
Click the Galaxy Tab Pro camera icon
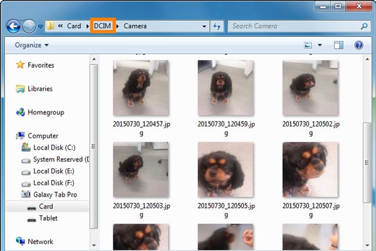coord(26,194)
